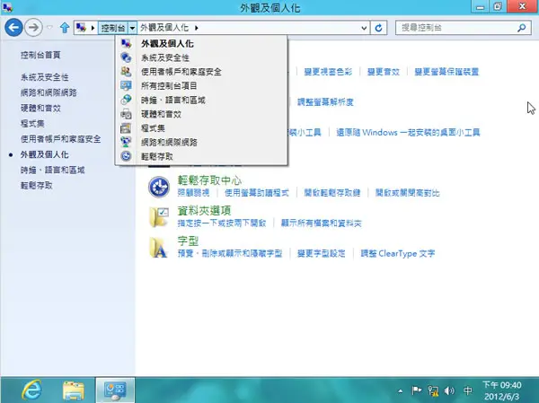Click into the 搜尋控制台 search field
This screenshot has width=539, height=403.
(457, 28)
